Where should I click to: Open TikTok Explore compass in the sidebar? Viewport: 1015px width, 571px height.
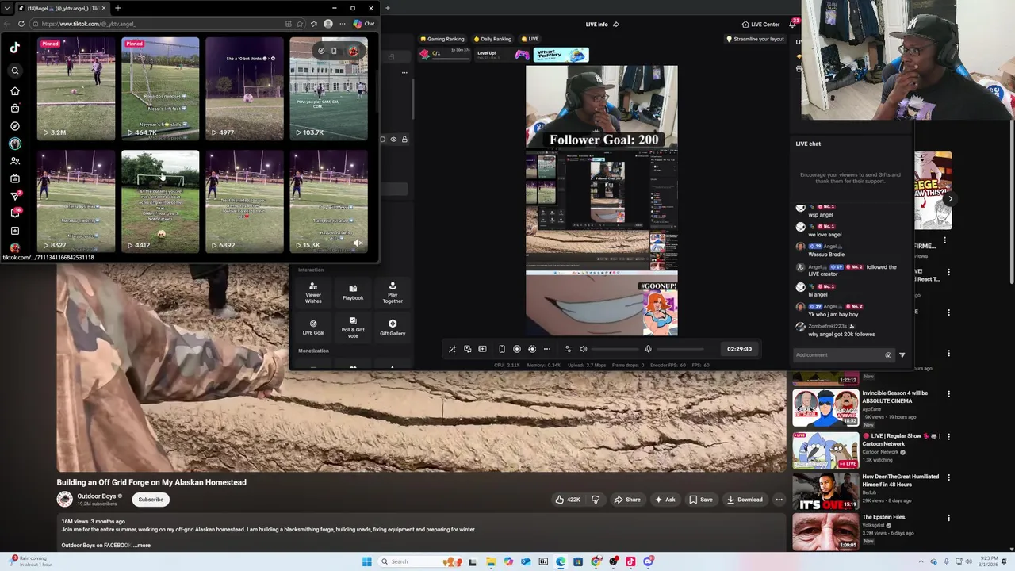point(15,126)
